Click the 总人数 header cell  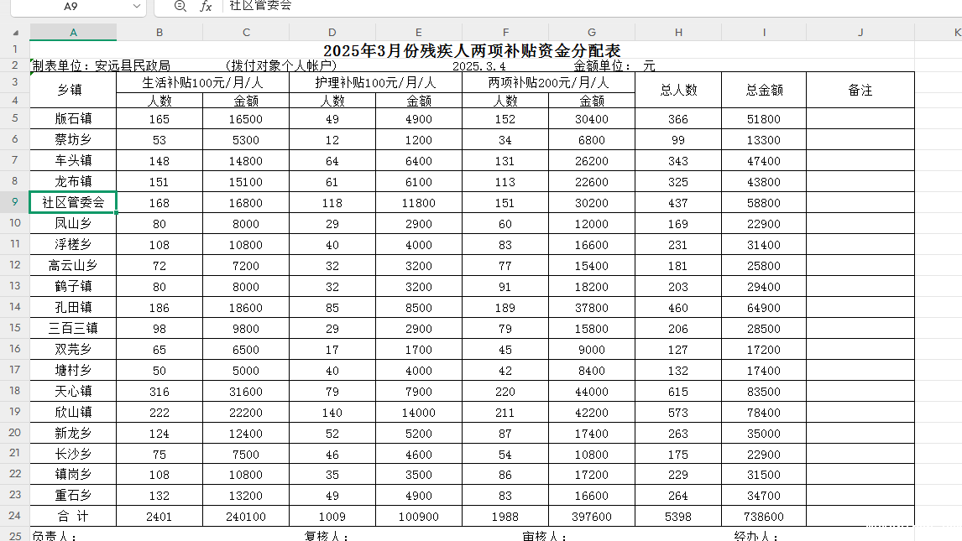677,91
